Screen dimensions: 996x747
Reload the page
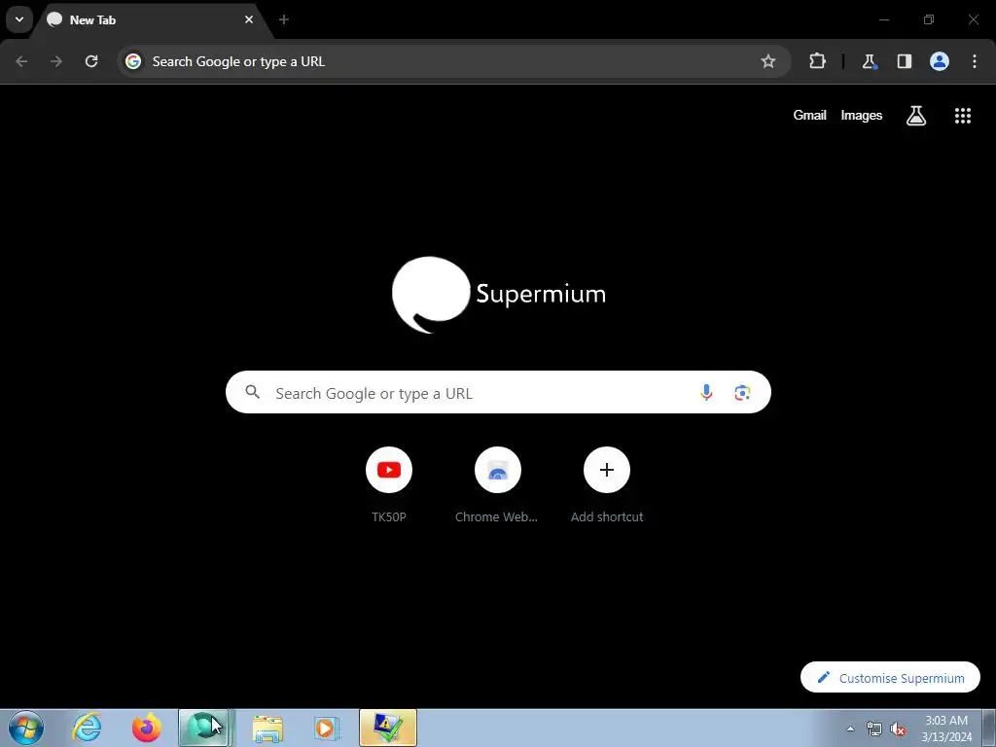click(91, 61)
